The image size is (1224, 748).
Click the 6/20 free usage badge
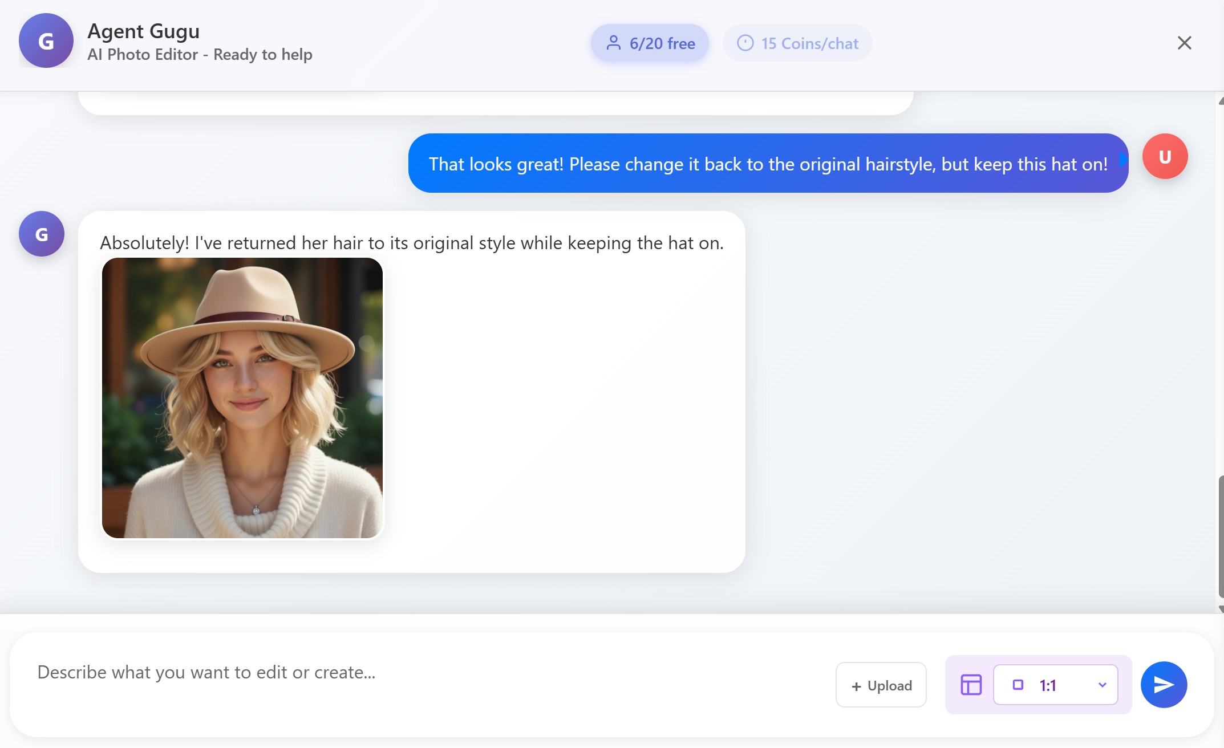pos(650,43)
